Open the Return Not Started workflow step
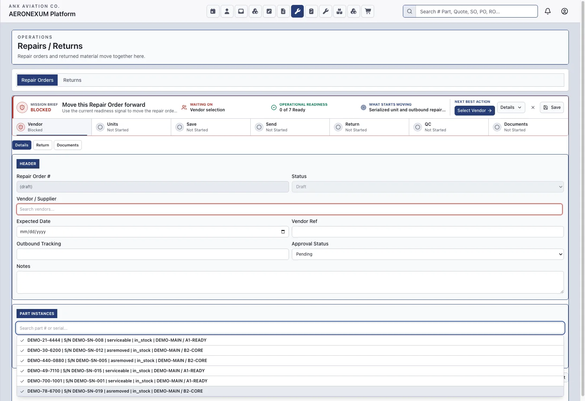 (x=369, y=127)
